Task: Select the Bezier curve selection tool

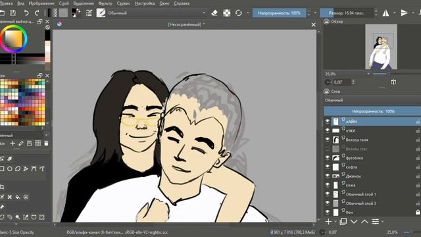Action: pyautogui.click(x=34, y=217)
